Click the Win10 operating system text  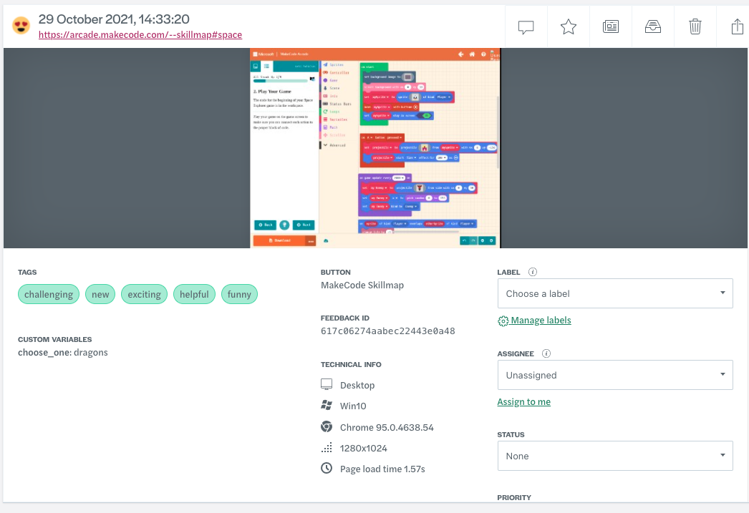click(x=353, y=406)
